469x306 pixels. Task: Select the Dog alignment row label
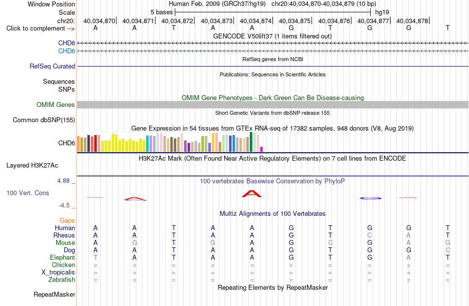pyautogui.click(x=69, y=250)
